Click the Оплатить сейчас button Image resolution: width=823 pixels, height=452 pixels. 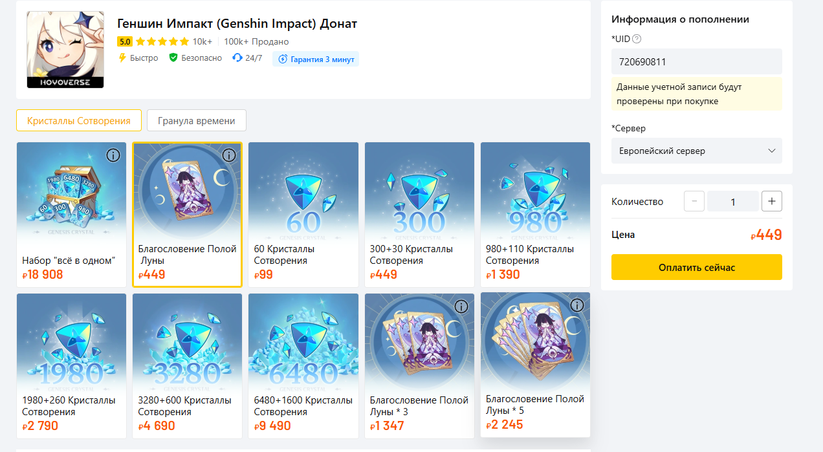coord(697,267)
